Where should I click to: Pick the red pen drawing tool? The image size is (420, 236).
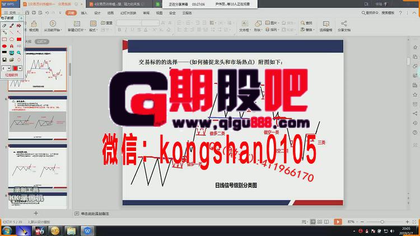[x=12, y=26]
